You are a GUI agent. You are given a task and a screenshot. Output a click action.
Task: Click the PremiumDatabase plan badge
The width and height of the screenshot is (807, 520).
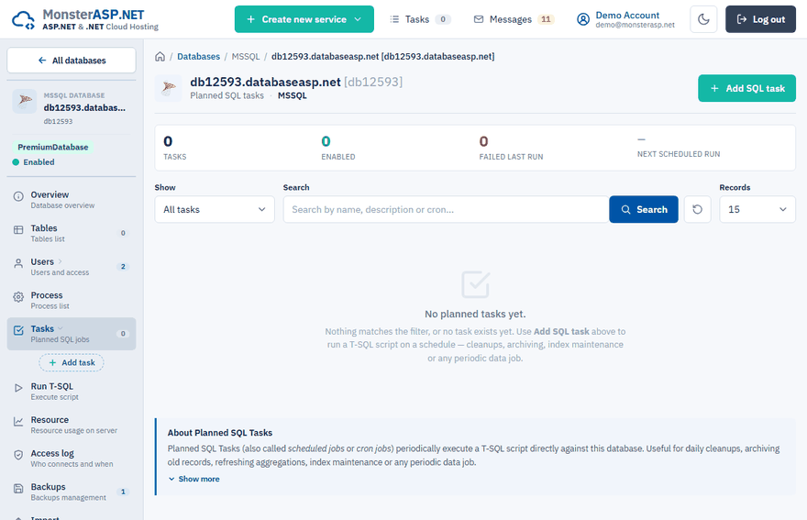[53, 148]
